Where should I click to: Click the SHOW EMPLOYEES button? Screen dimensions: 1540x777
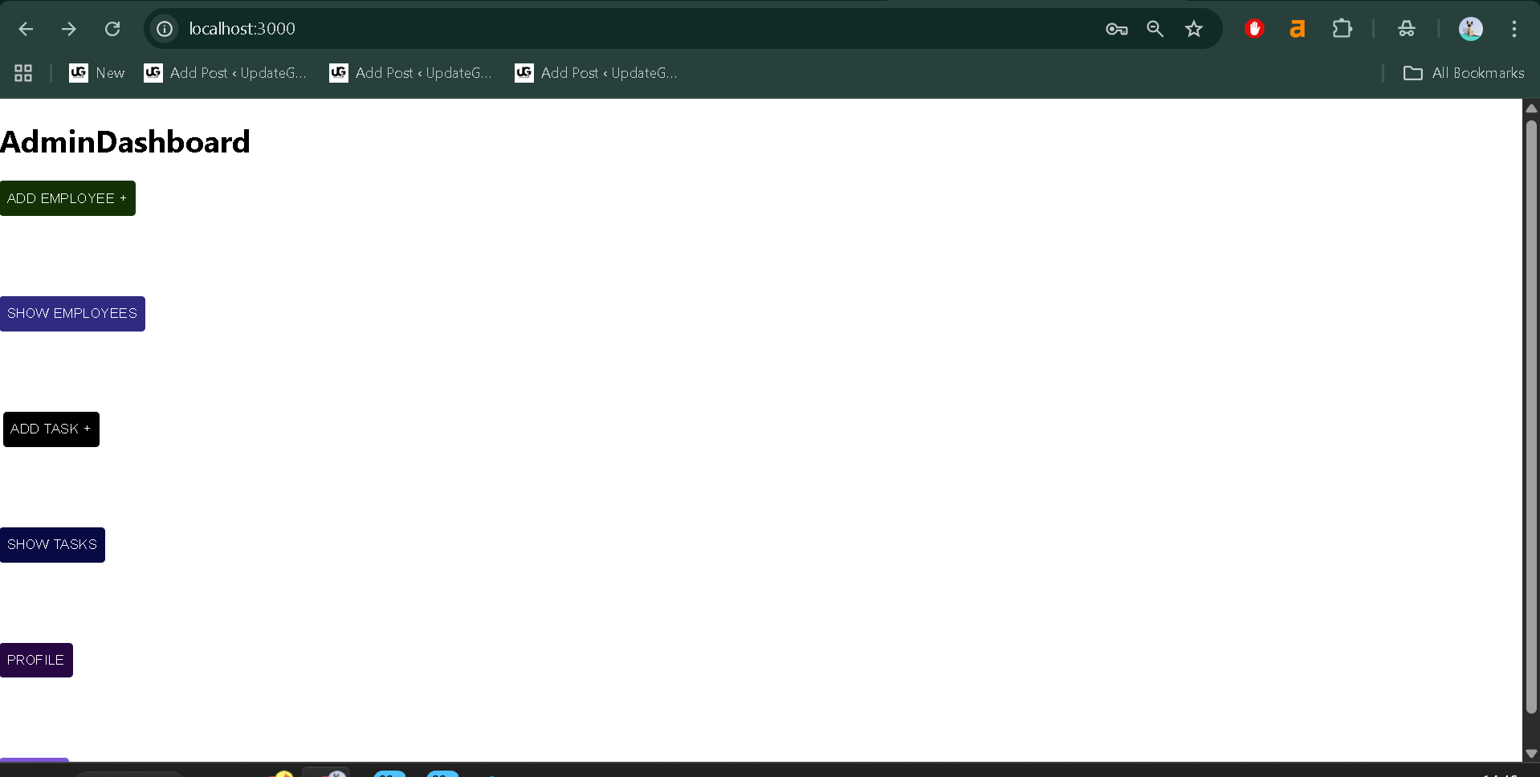coord(72,314)
